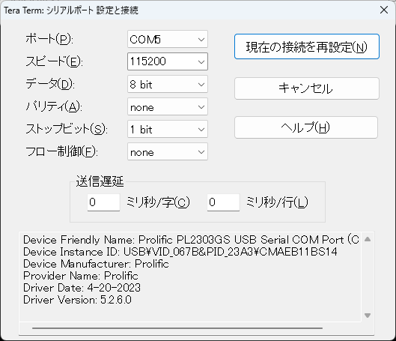Image resolution: width=396 pixels, height=341 pixels.
Task: Open ヘルプ(H) button
Action: (x=306, y=127)
